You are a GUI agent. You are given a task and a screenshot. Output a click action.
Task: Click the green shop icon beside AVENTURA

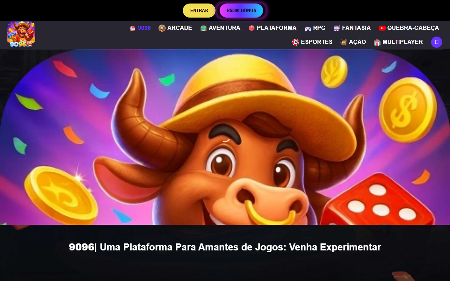click(x=203, y=28)
